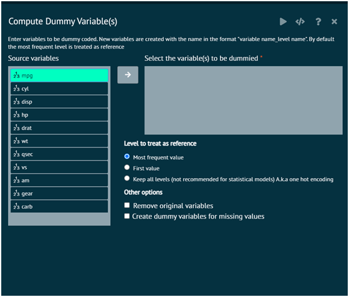Select the drat source variable
The image size is (349, 297).
[59, 128]
